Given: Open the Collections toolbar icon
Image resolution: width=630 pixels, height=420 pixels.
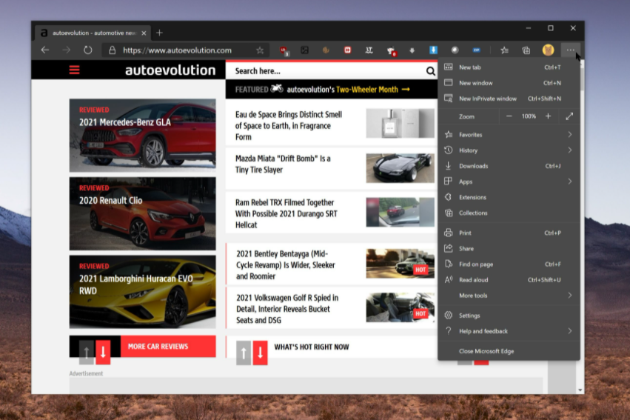Looking at the screenshot, I should (526, 50).
